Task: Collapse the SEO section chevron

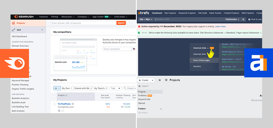Action: (42, 30)
